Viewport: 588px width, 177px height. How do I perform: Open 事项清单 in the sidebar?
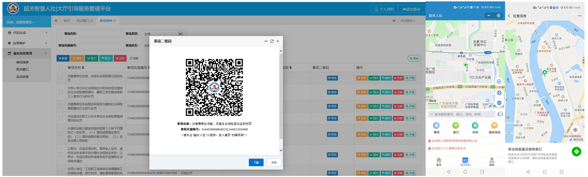(22, 62)
